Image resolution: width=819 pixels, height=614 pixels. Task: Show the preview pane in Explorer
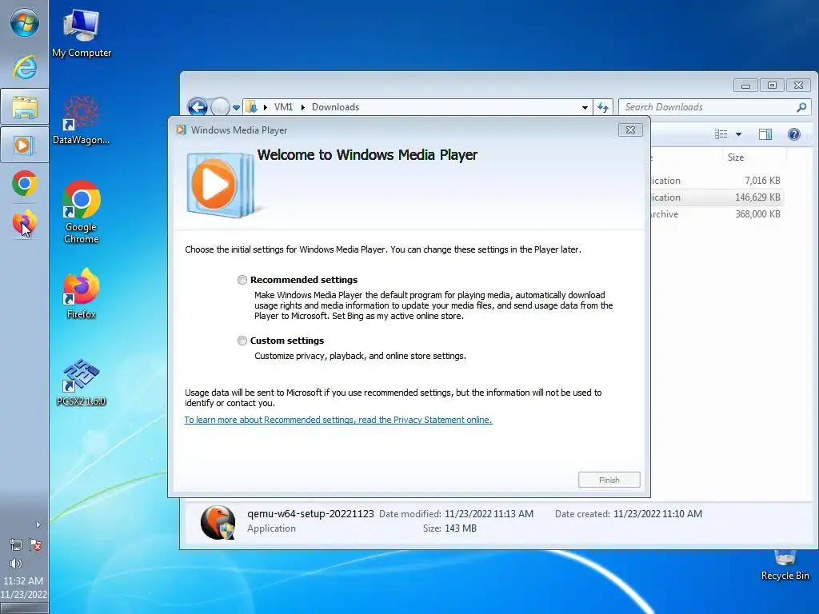[x=765, y=134]
